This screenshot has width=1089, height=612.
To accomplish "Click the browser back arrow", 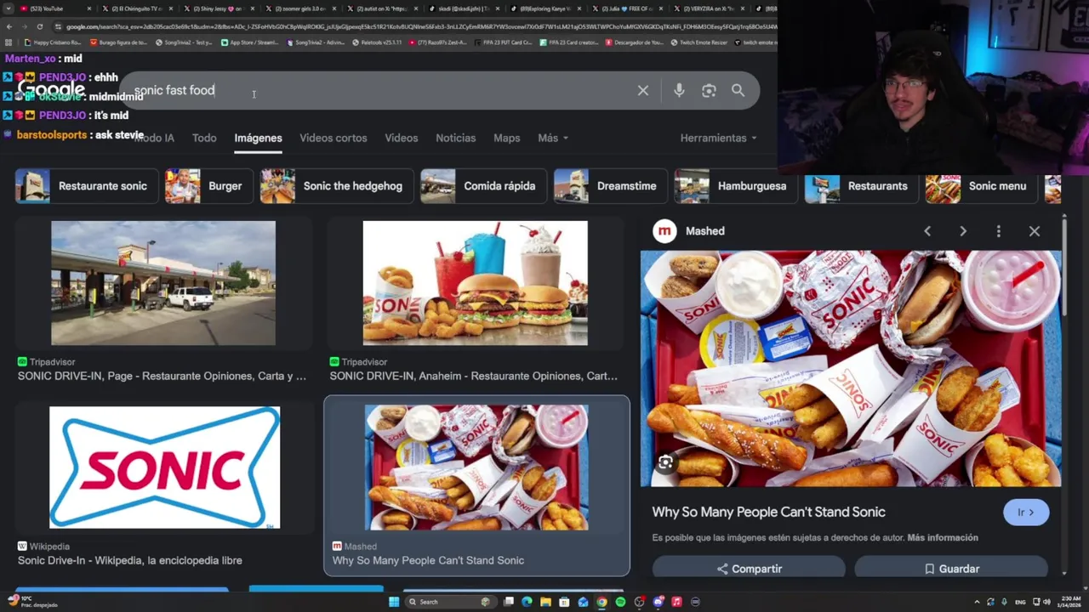I will (x=9, y=26).
